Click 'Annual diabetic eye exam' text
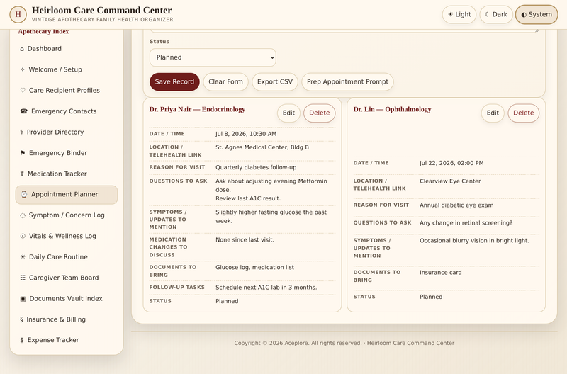The height and width of the screenshot is (374, 567). point(456,205)
